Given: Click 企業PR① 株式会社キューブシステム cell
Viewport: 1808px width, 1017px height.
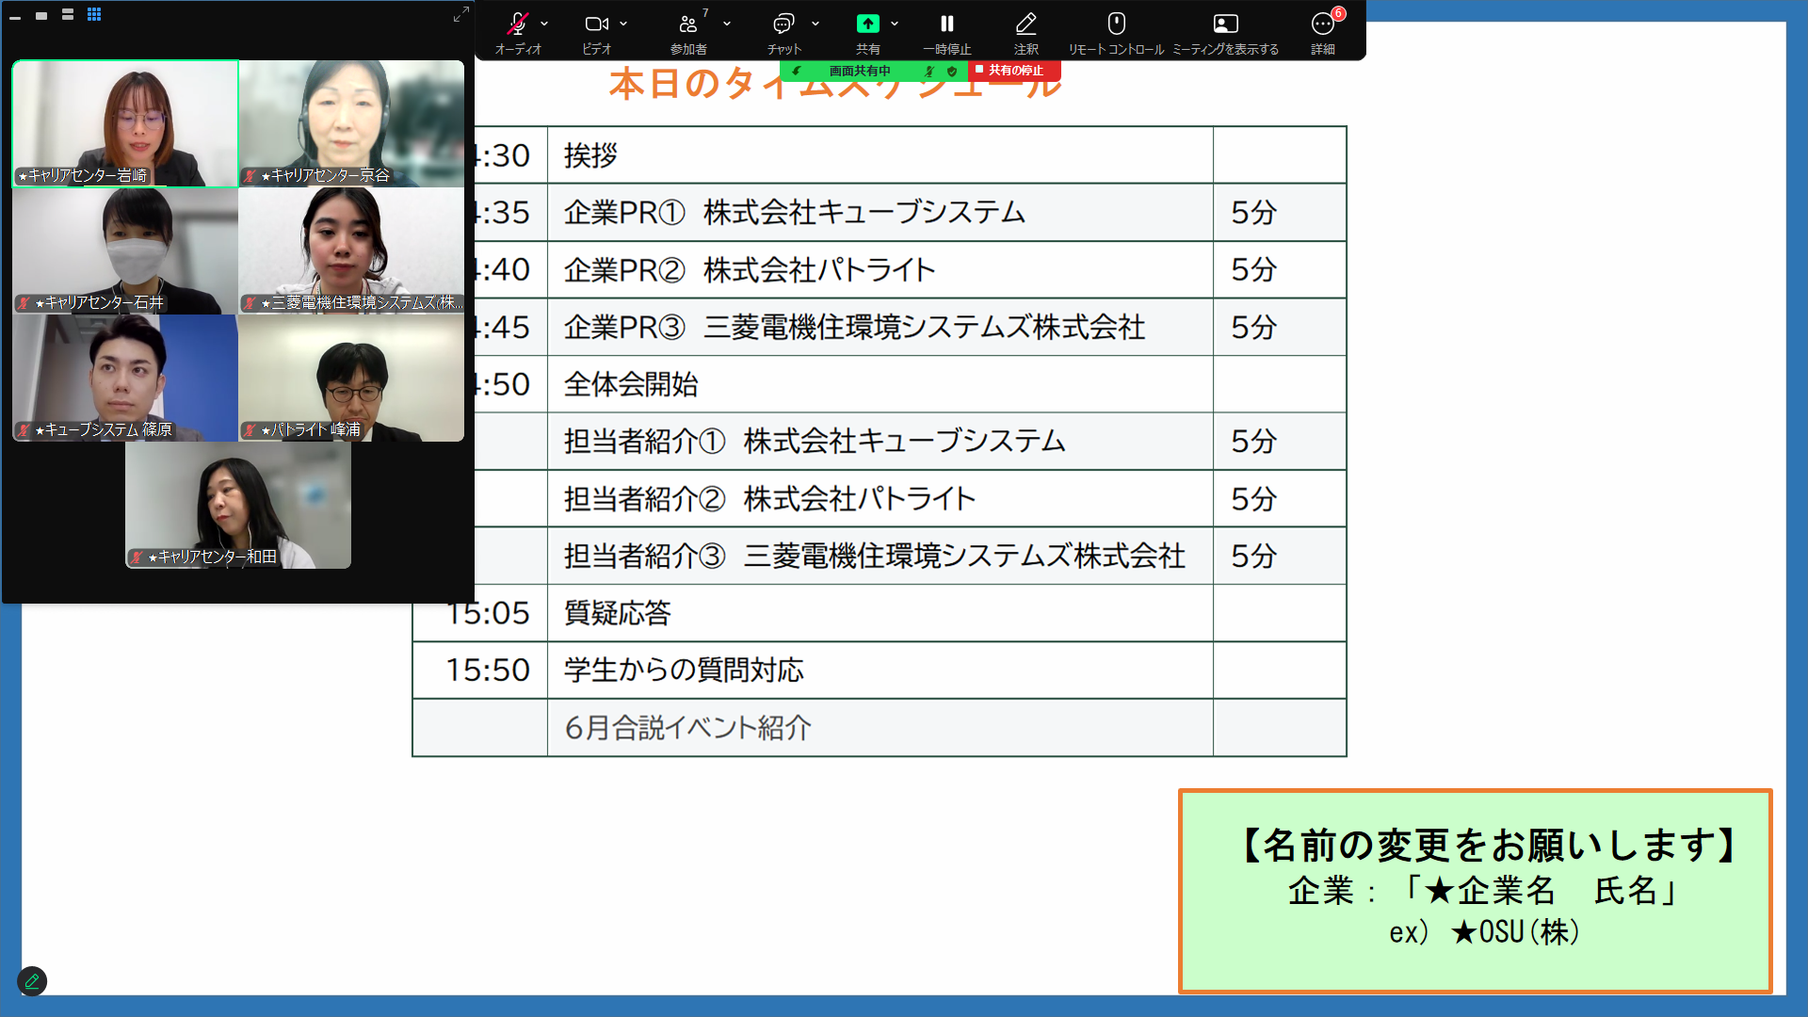Looking at the screenshot, I should point(880,213).
